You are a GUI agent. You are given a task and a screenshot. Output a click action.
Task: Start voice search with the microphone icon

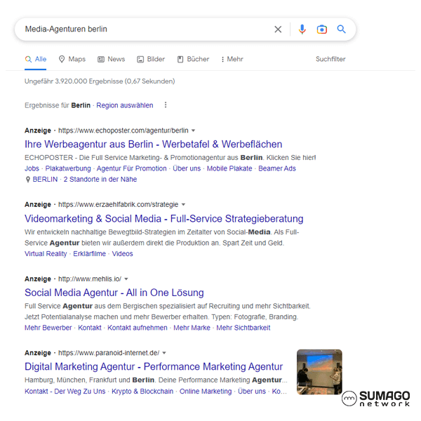tap(302, 29)
